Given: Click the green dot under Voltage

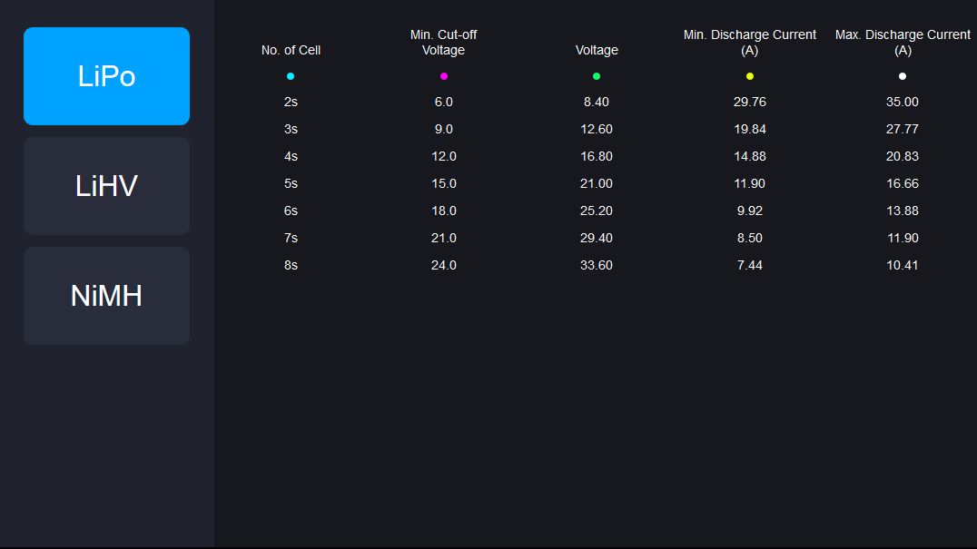Looking at the screenshot, I should pyautogui.click(x=597, y=76).
